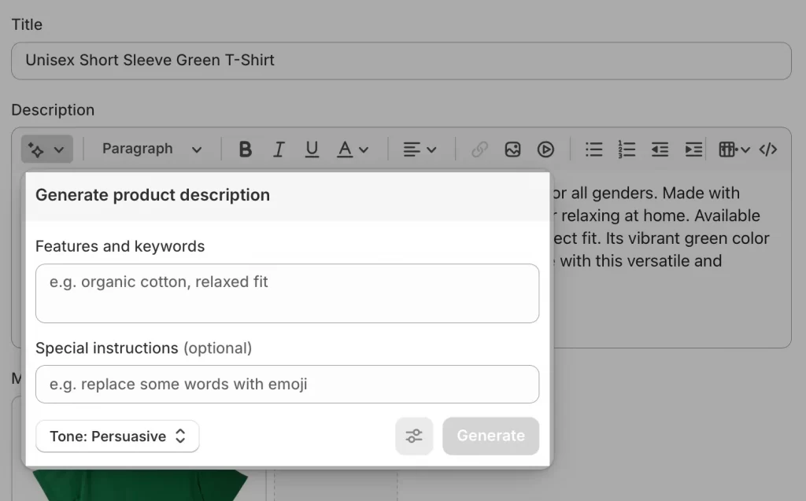Toggle bold formatting
This screenshot has width=806, height=501.
pos(245,149)
